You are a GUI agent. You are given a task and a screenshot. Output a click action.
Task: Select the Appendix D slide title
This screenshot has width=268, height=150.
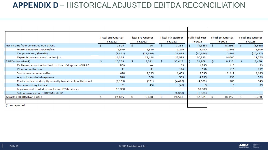click(x=129, y=5)
